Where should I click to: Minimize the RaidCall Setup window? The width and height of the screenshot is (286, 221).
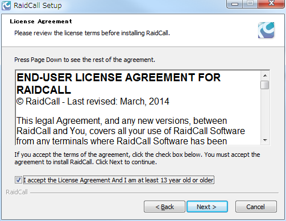pos(235,4)
